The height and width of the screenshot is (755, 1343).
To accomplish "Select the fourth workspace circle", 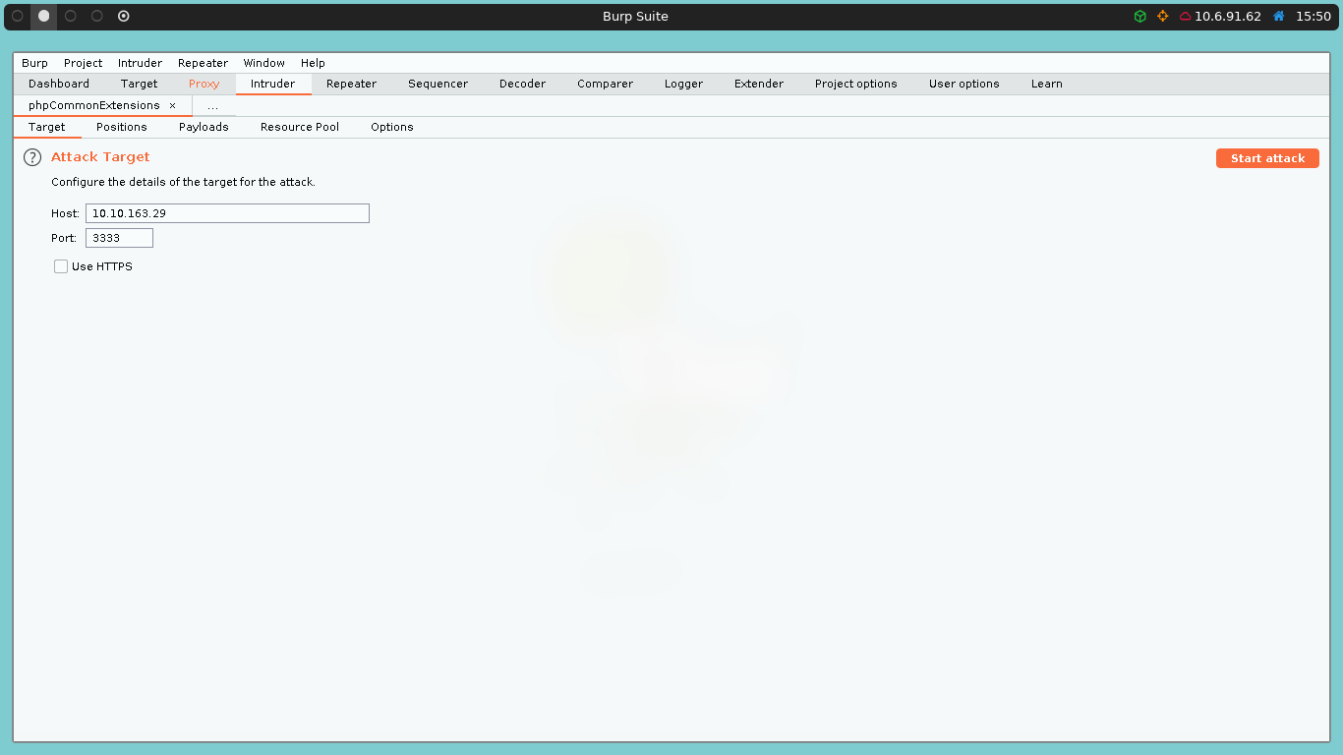I will pyautogui.click(x=96, y=16).
